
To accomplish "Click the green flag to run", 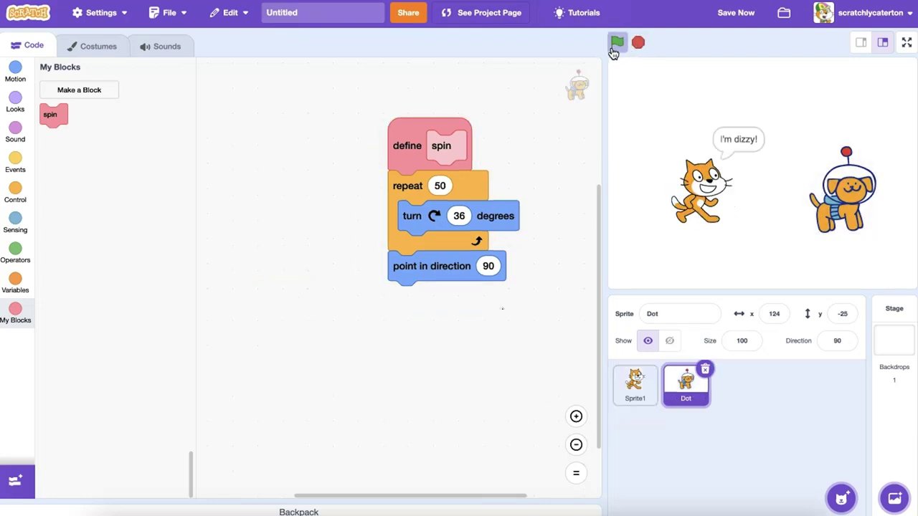I will pyautogui.click(x=617, y=42).
